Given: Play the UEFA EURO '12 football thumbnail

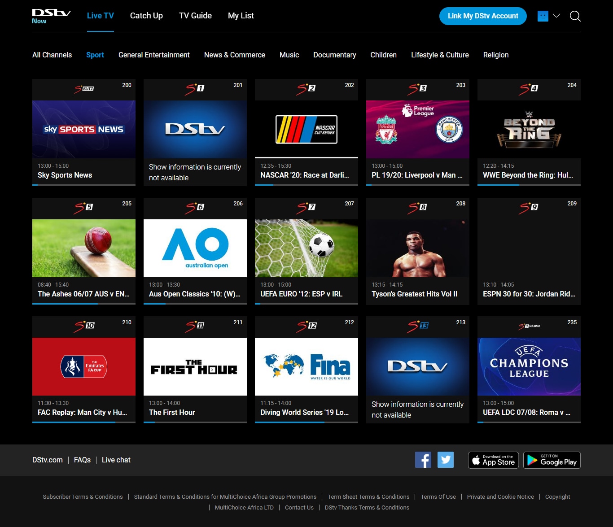Looking at the screenshot, I should (306, 248).
